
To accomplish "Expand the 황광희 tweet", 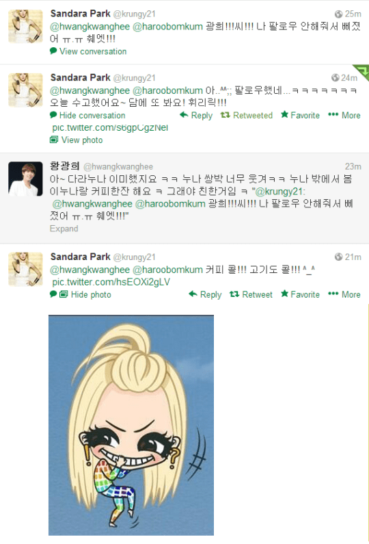I will pyautogui.click(x=64, y=229).
